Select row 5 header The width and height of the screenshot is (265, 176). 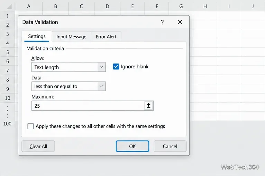click(x=8, y=52)
